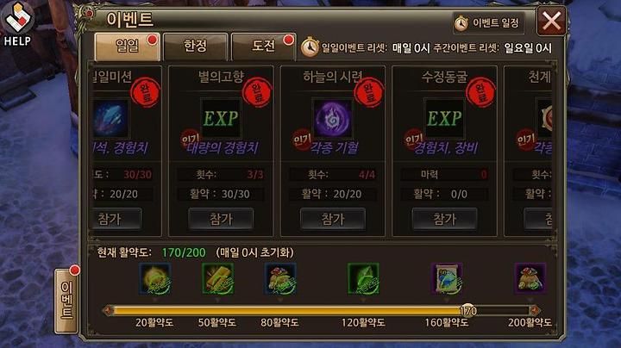Screen dimensions: 621x348
Task: Select the 200활약도 purple bag reward
Action: (530, 279)
